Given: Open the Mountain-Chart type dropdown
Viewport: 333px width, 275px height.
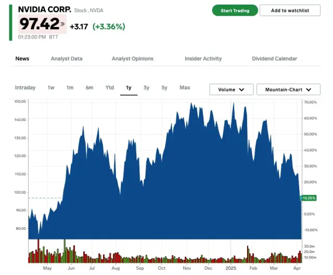Looking at the screenshot, I should (x=288, y=90).
